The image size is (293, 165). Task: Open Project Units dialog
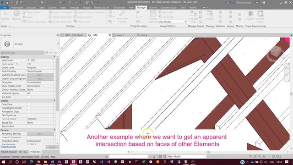[x=82, y=22]
